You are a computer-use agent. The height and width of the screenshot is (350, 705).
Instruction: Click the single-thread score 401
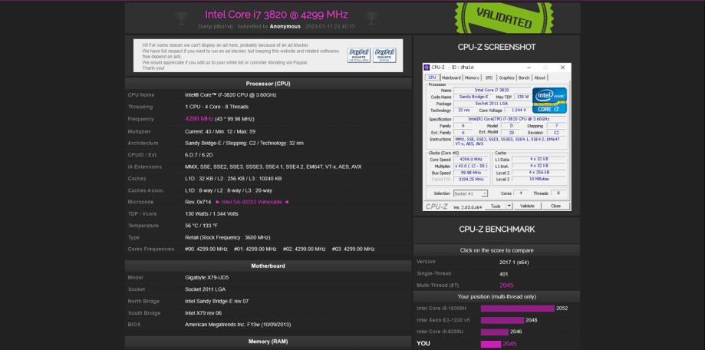[503, 273]
